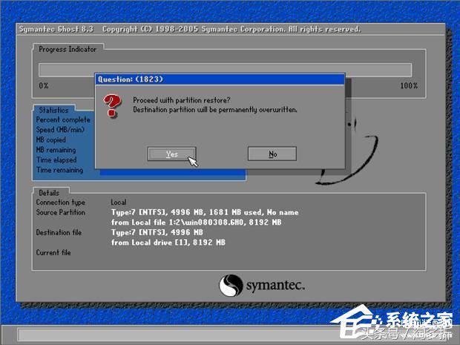The height and width of the screenshot is (345, 460).
Task: Confirm partition restore with the Yes button
Action: (x=172, y=154)
